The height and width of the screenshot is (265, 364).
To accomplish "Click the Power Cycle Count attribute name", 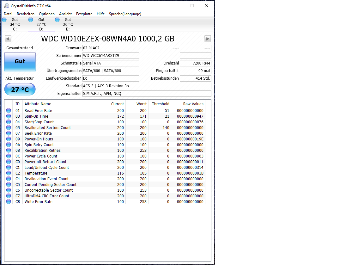I will (41, 156).
